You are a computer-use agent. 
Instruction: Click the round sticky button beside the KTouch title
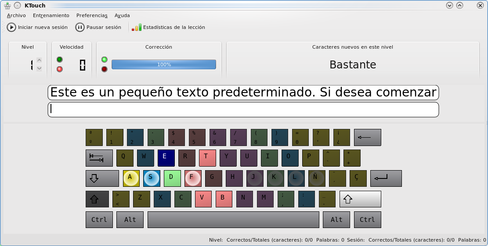(18, 5)
